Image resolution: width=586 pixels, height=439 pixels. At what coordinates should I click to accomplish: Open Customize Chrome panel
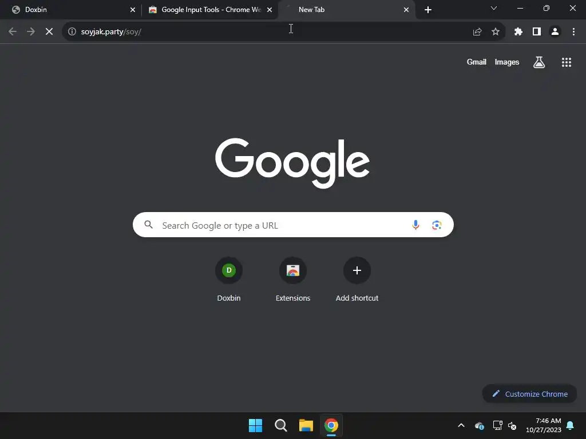pyautogui.click(x=529, y=394)
